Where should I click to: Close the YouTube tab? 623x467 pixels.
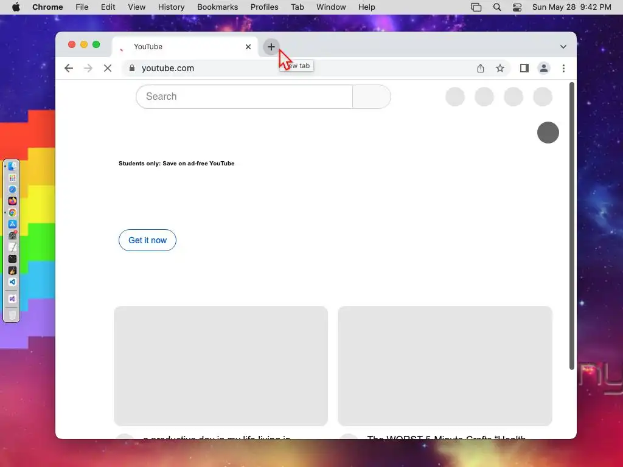click(248, 47)
